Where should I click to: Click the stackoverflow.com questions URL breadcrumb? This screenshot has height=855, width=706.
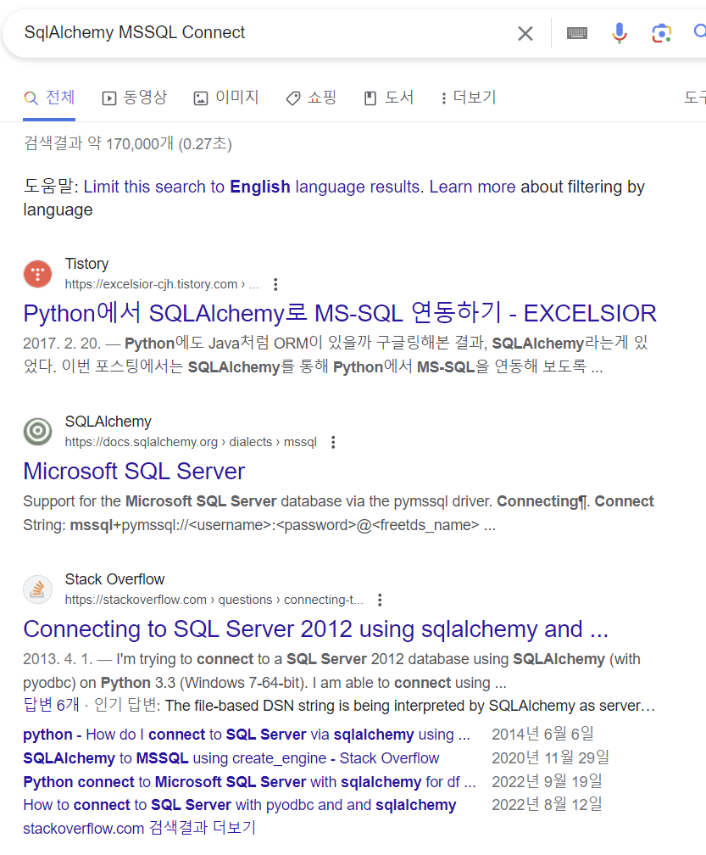(x=214, y=600)
